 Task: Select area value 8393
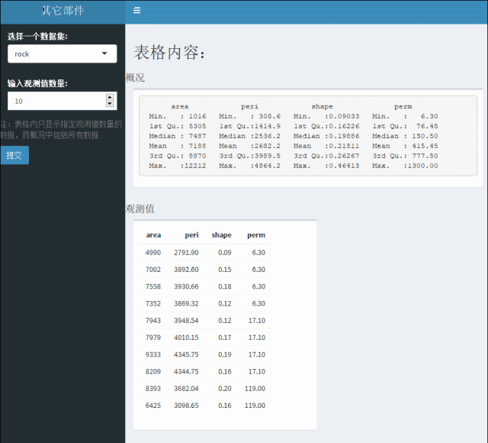tap(153, 389)
